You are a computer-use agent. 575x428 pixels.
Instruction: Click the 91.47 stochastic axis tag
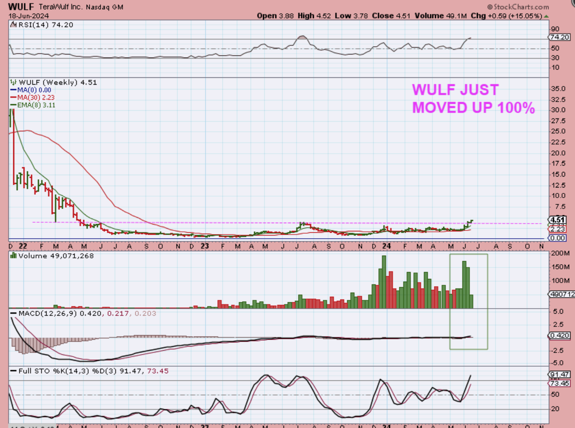[x=559, y=374]
